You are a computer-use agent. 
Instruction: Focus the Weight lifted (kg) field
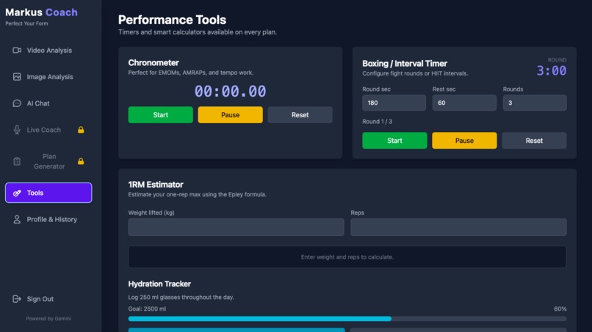237,227
